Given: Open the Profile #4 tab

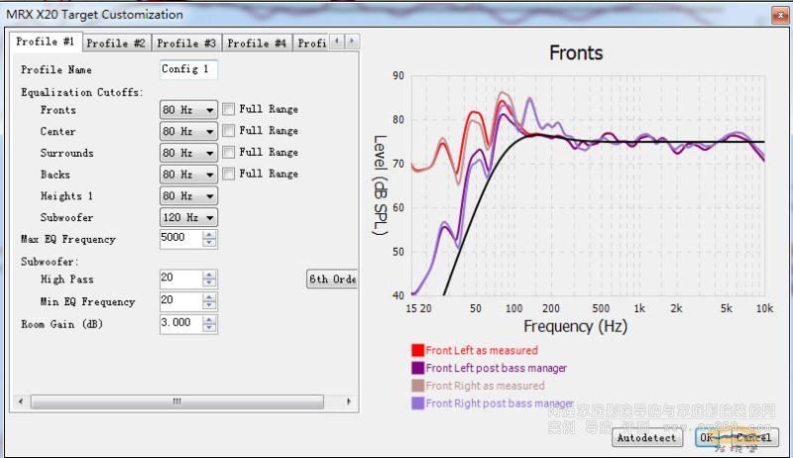Looking at the screenshot, I should (x=257, y=44).
